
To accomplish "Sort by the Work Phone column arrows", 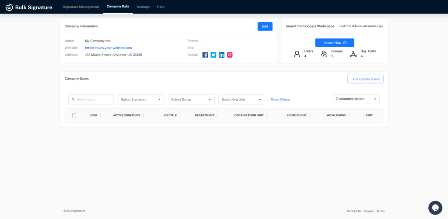I will [x=349, y=115].
